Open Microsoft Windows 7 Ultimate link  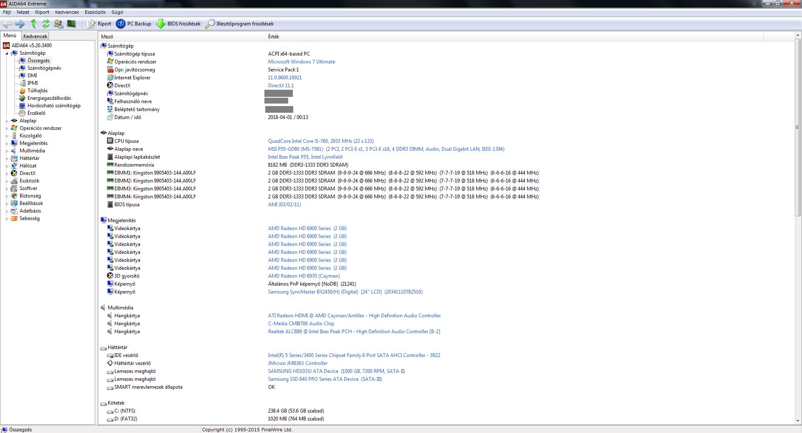(301, 62)
